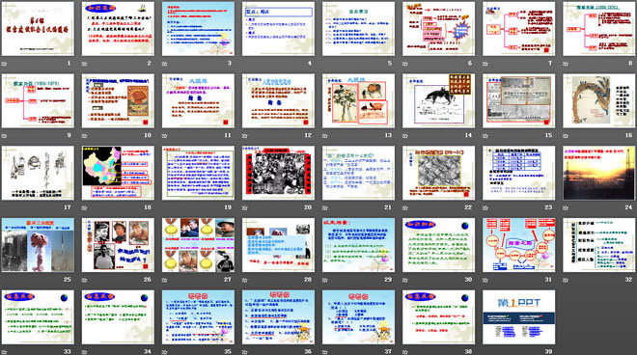Select slide 6 diagram with blue starburst

coord(439,29)
